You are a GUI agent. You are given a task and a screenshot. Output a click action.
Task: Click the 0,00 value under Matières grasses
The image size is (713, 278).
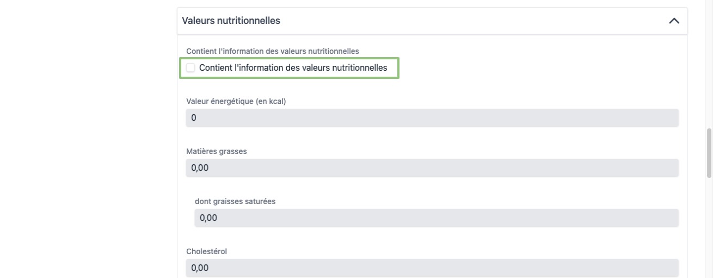click(x=200, y=168)
